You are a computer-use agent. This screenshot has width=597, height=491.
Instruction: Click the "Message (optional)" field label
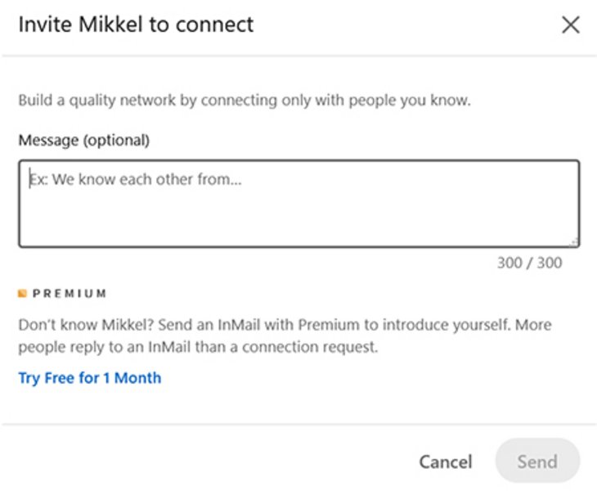(x=83, y=140)
